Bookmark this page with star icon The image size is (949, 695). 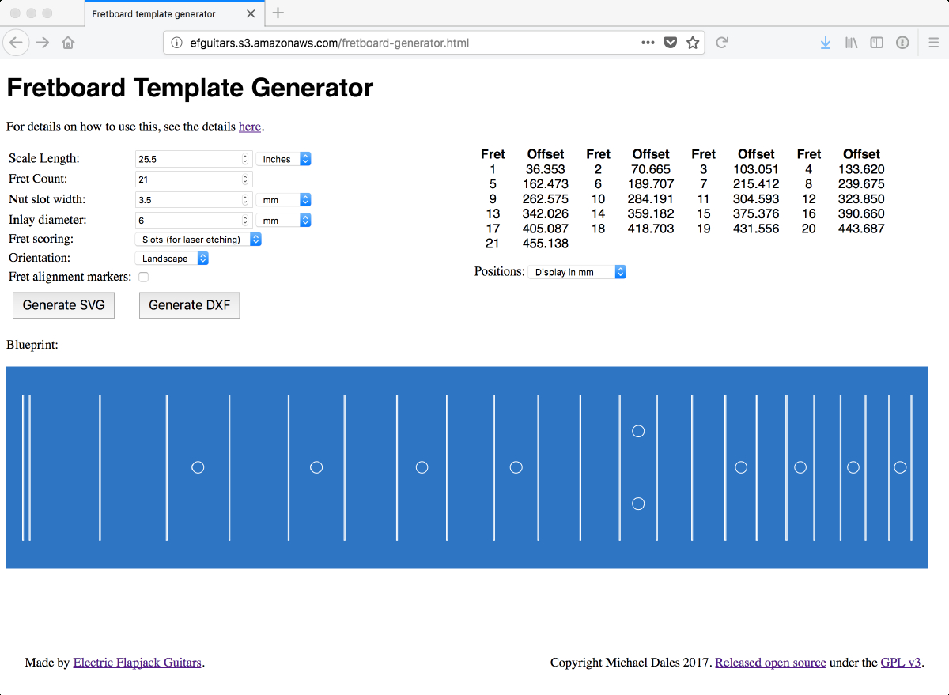tap(693, 43)
